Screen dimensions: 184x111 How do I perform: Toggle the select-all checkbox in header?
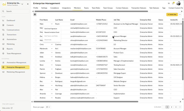pyautogui.click(x=36, y=20)
